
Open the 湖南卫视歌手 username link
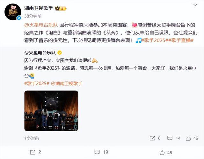point(39,8)
